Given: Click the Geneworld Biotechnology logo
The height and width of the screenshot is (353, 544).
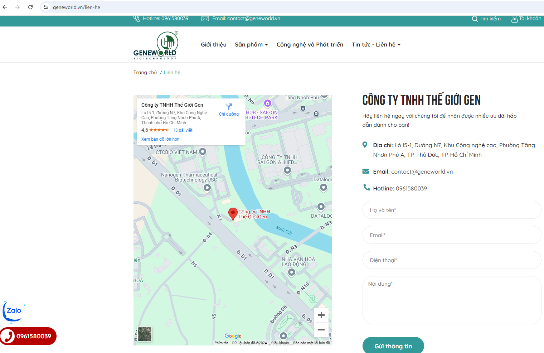Looking at the screenshot, I should [156, 45].
